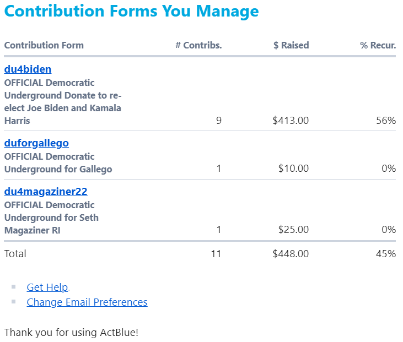Click the 45% total recurring value
Screen dimensions: 403x342
385,254
